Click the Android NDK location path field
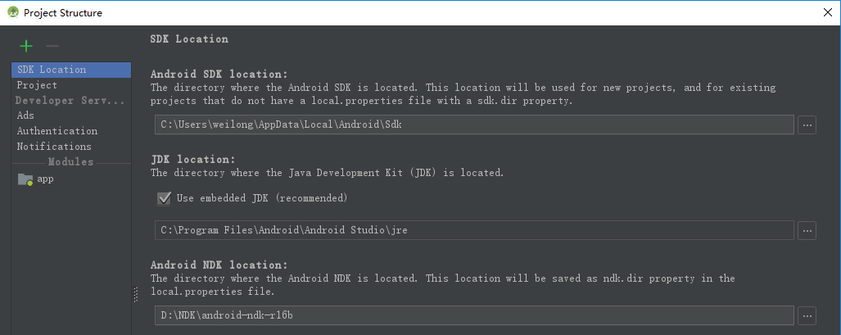 (475, 315)
